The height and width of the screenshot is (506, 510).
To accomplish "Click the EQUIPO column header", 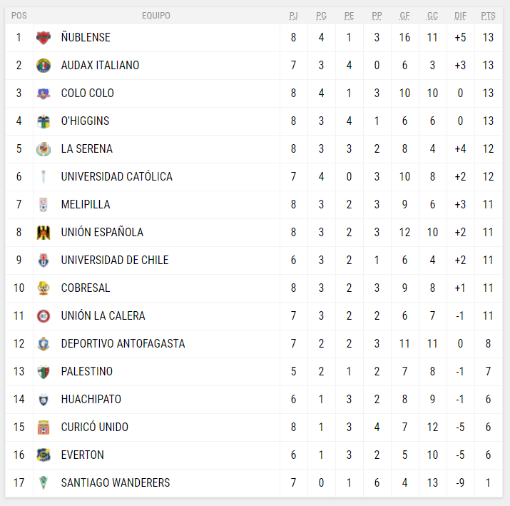I will (156, 16).
